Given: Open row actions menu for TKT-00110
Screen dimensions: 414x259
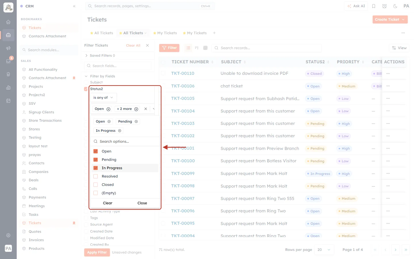Looking at the screenshot, I should pyautogui.click(x=388, y=74).
